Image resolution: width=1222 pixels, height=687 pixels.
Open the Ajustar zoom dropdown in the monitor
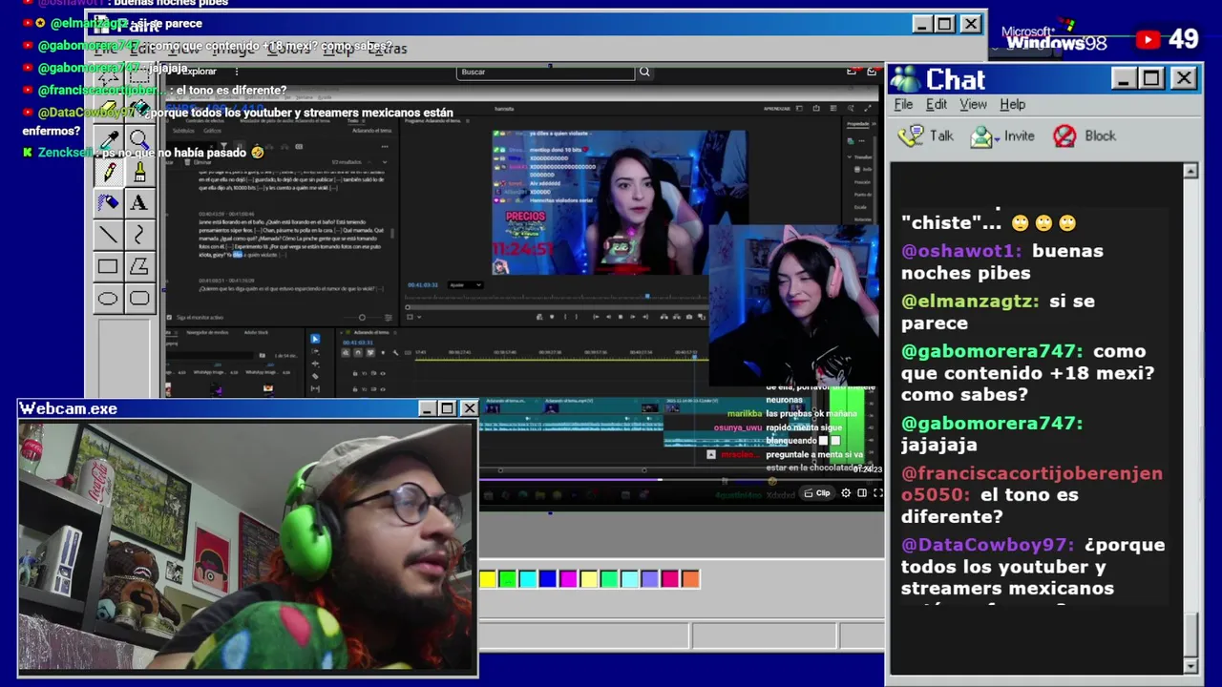pos(465,284)
